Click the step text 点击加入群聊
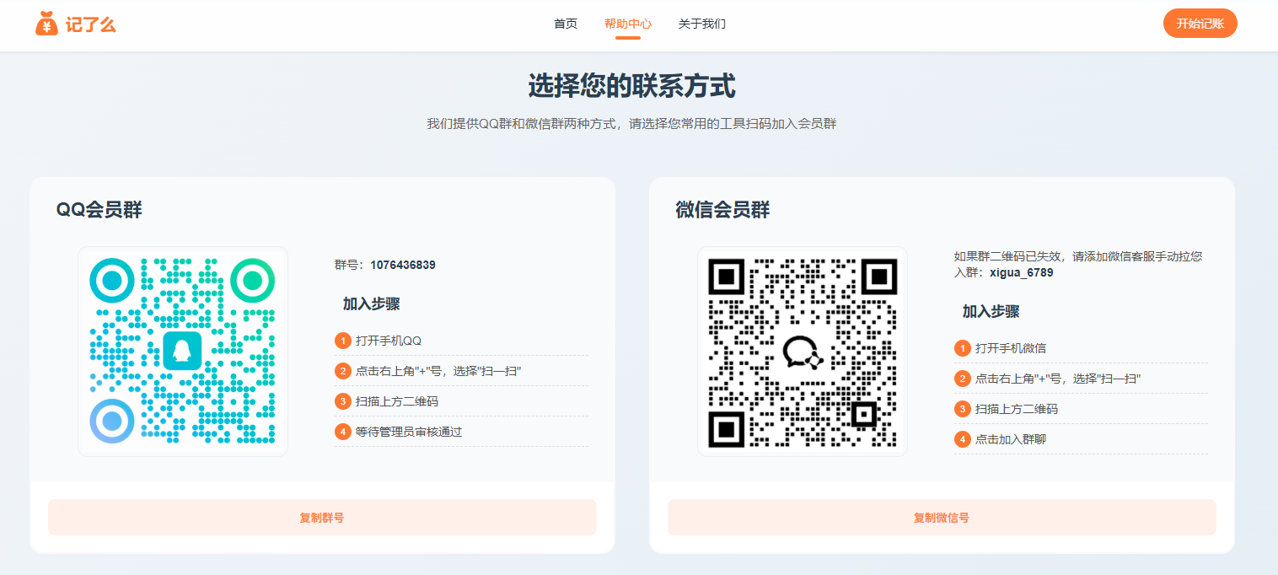Image resolution: width=1278 pixels, height=575 pixels. 1011,439
